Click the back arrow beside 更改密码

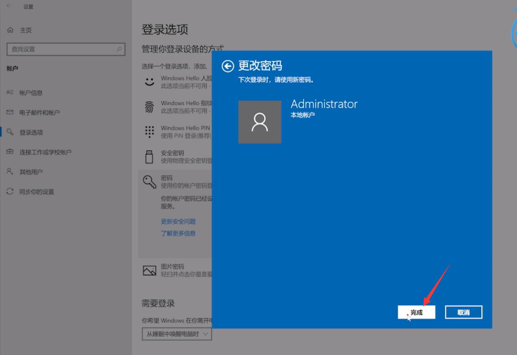click(x=228, y=66)
